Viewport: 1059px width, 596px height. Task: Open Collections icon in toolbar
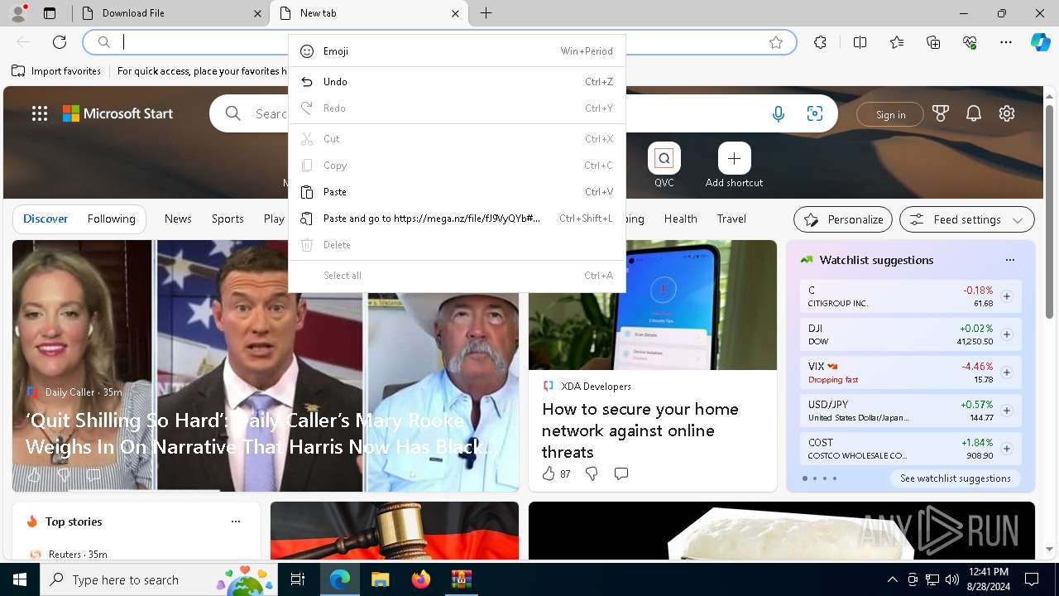click(933, 42)
